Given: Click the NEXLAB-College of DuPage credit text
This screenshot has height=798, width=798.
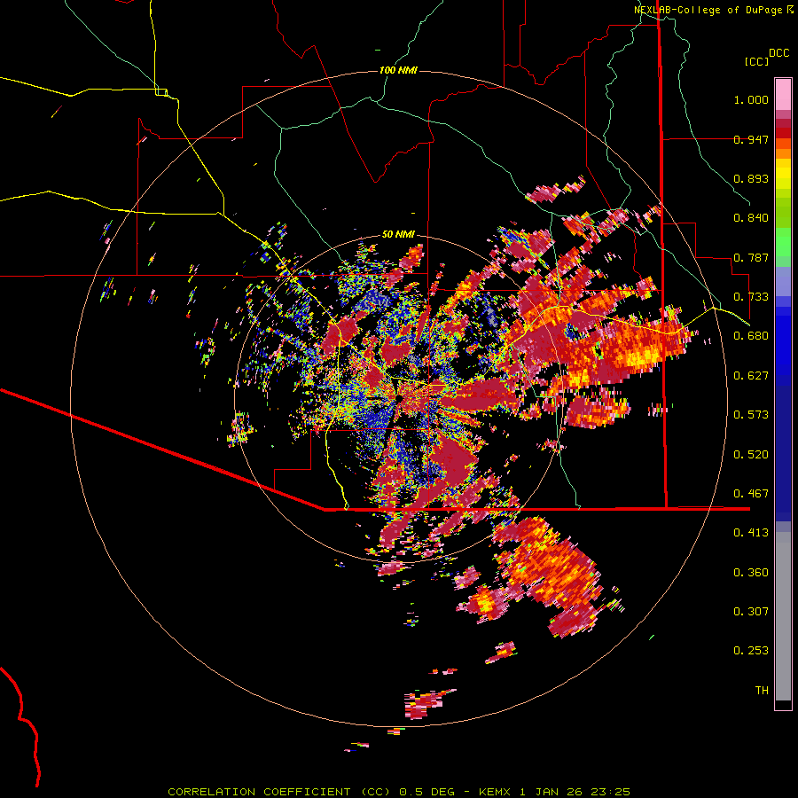Looking at the screenshot, I should [708, 10].
